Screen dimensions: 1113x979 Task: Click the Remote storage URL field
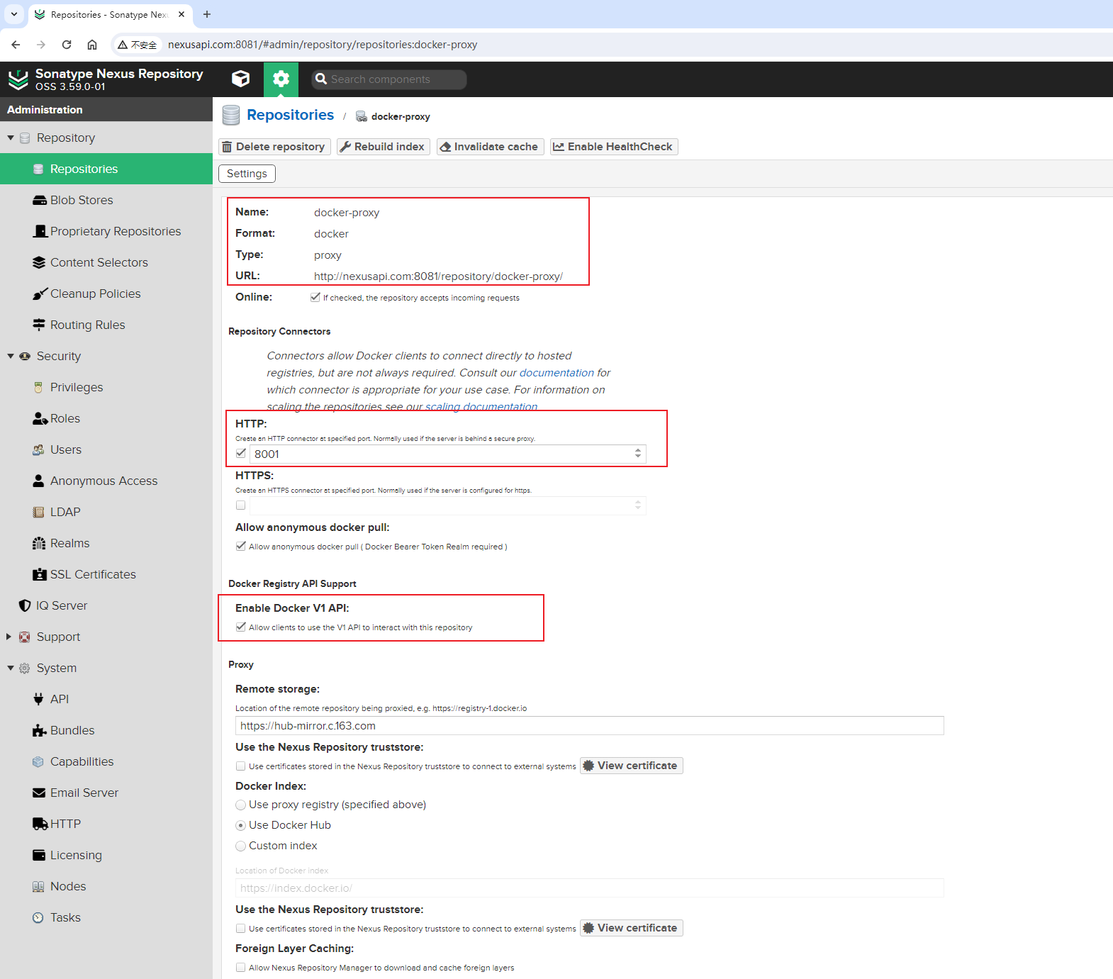click(590, 726)
